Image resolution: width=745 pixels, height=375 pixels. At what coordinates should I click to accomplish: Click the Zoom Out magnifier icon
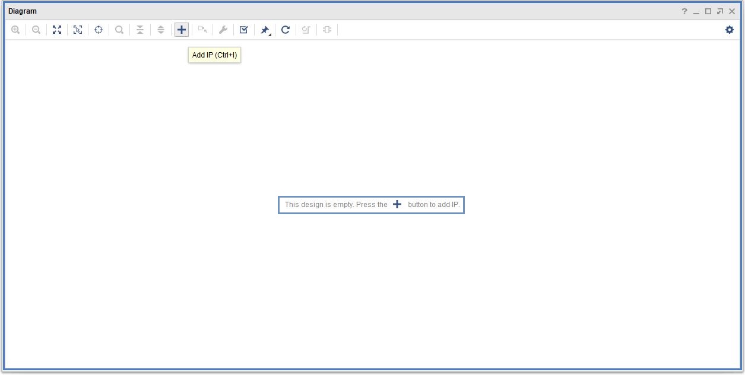[36, 30]
